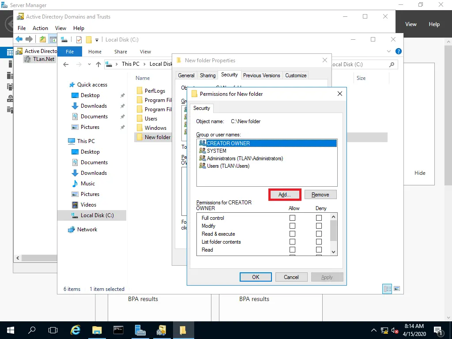
Task: Switch to General tab in Properties
Action: pos(186,75)
